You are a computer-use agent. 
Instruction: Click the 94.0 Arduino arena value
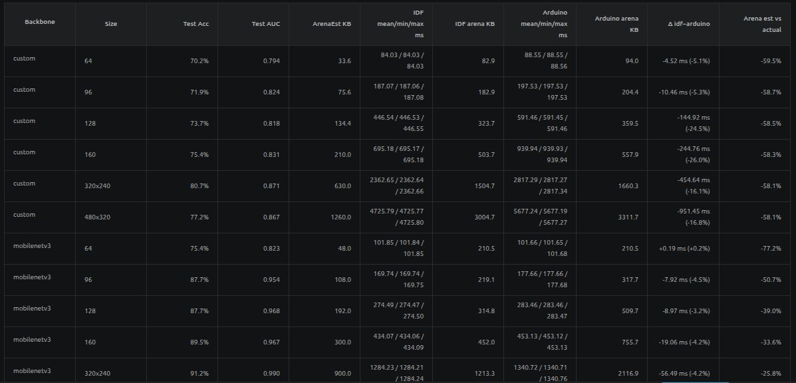point(632,61)
